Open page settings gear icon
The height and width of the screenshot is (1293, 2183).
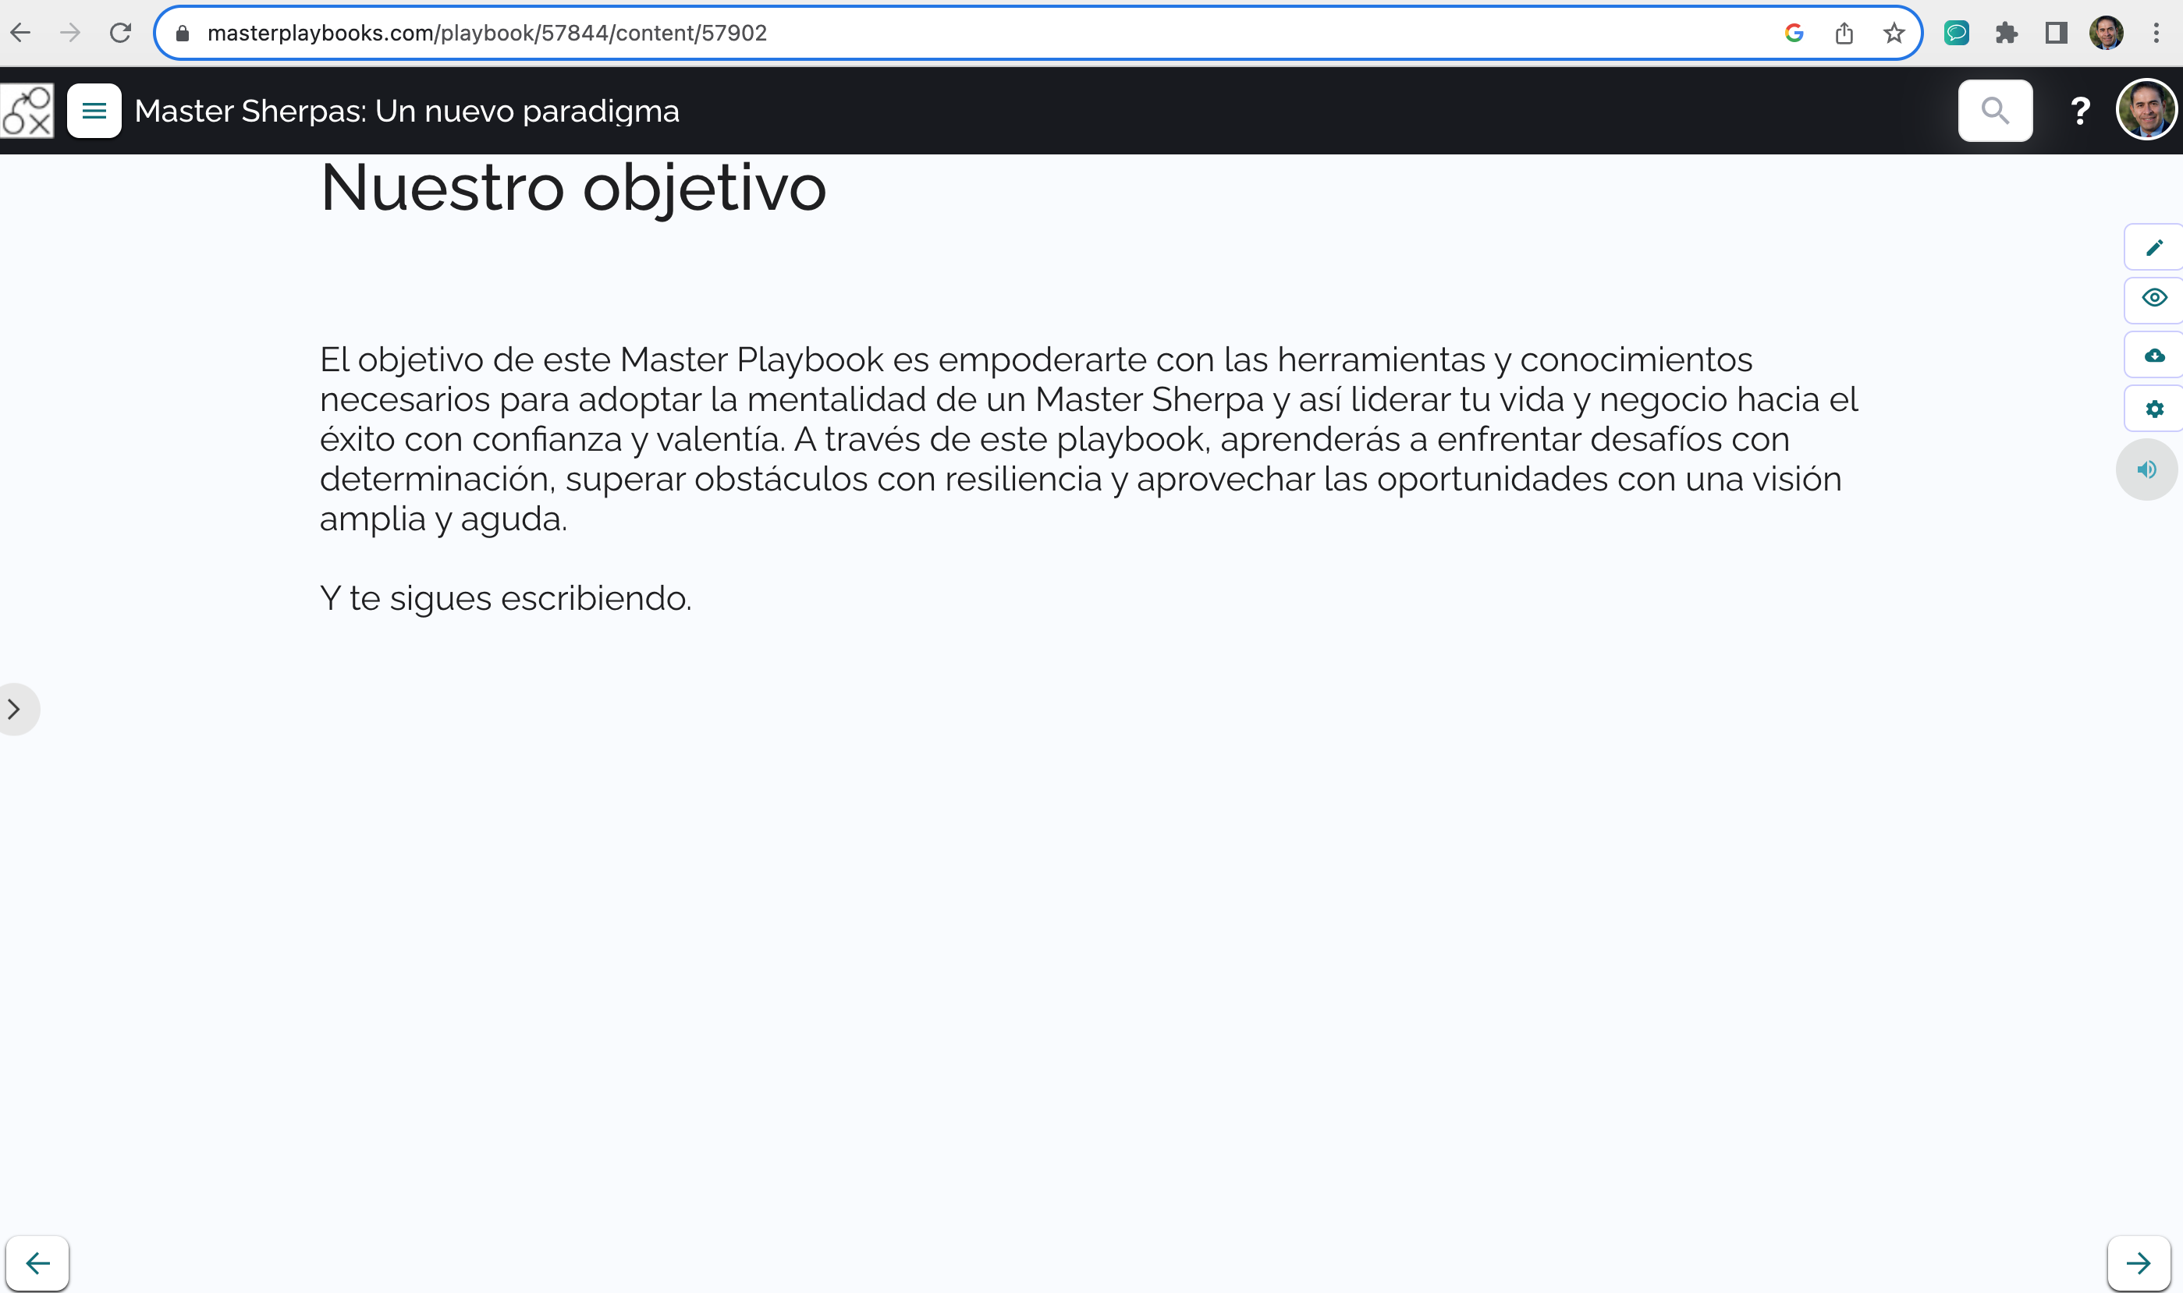point(2153,409)
